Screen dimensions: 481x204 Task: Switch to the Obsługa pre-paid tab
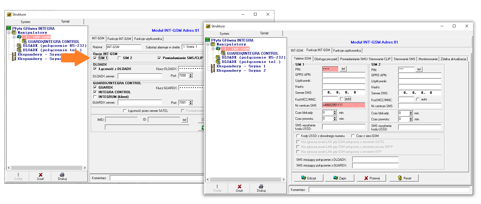click(326, 59)
